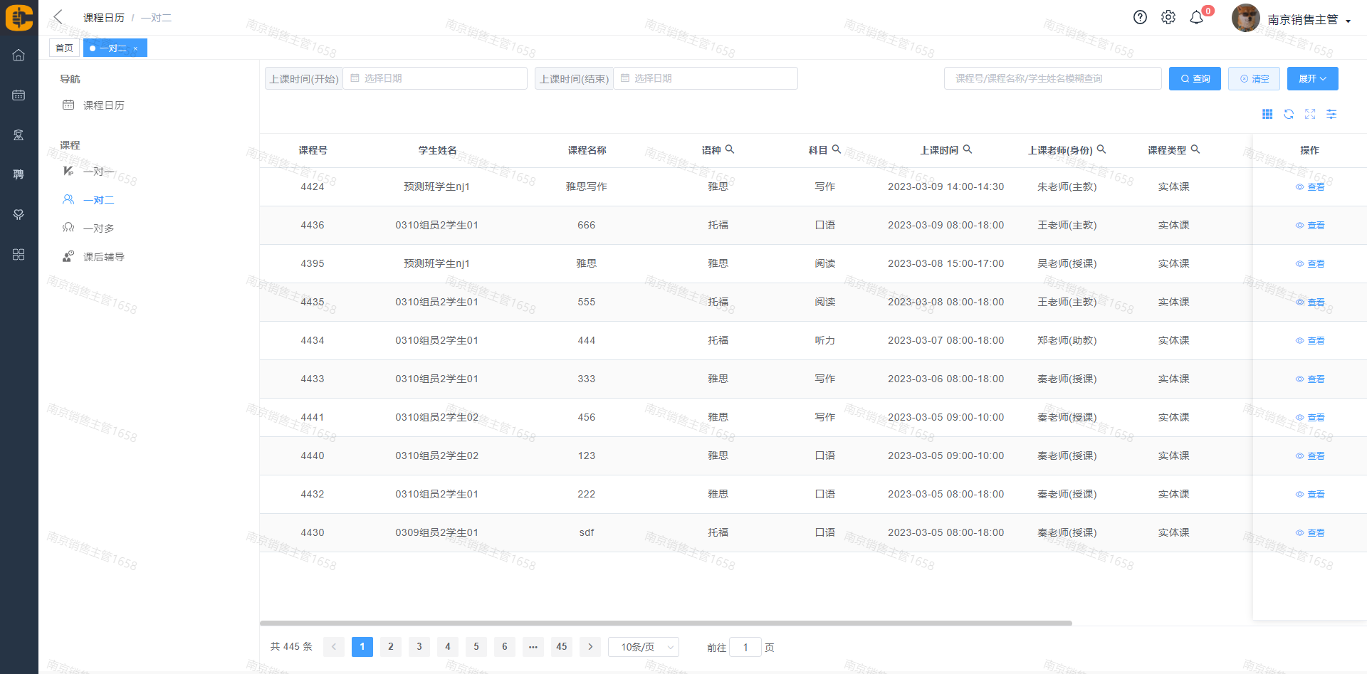Go to page 3 in pagination
This screenshot has width=1367, height=674.
click(419, 647)
